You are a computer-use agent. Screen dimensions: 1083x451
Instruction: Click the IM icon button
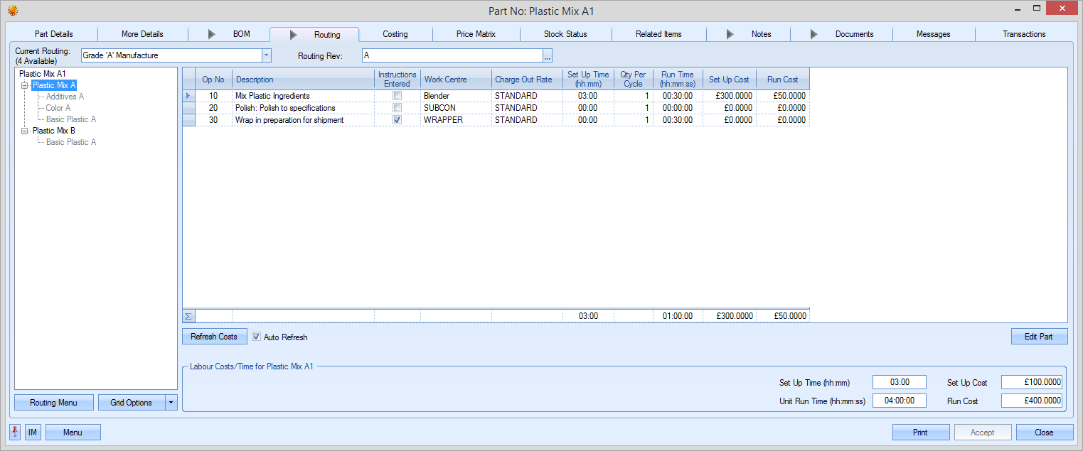(33, 432)
